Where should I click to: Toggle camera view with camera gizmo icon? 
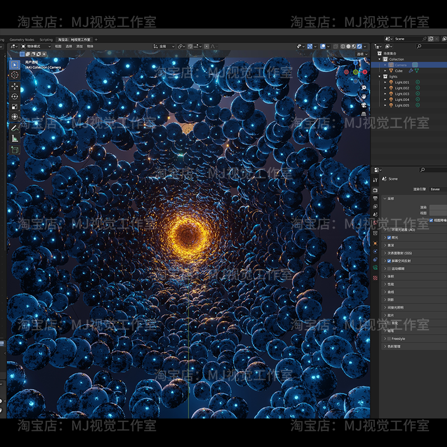point(364,104)
